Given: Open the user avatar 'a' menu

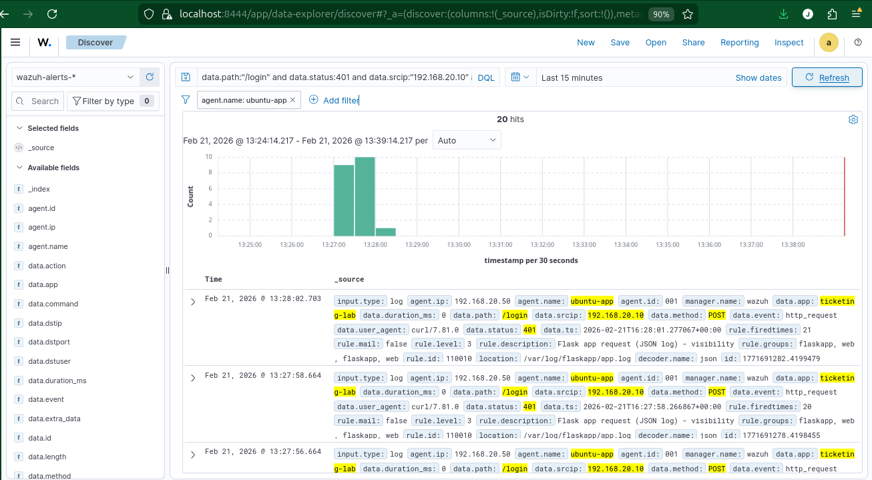Looking at the screenshot, I should coord(829,43).
